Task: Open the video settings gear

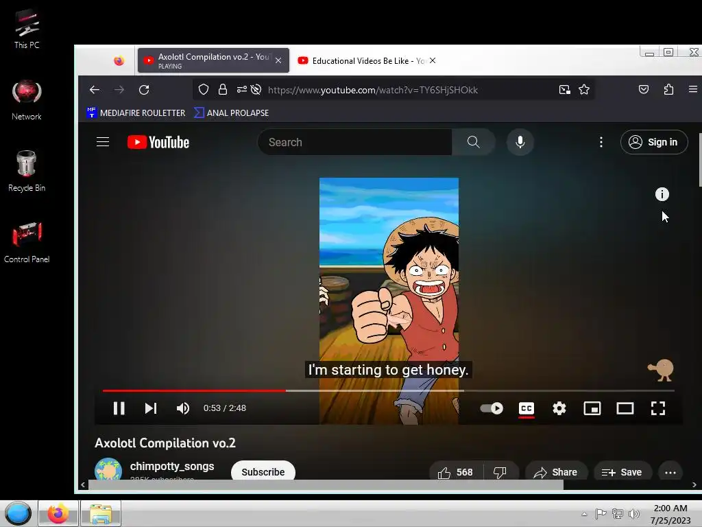Action: [559, 408]
